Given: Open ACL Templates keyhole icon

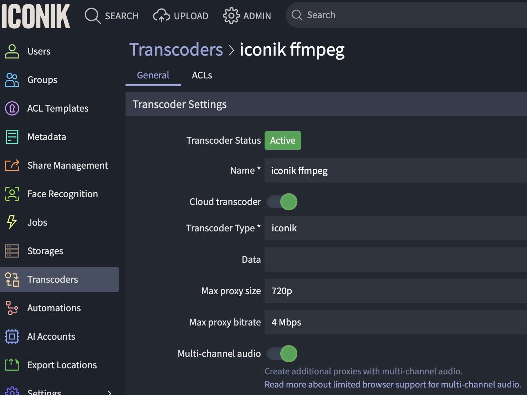Looking at the screenshot, I should 12,108.
